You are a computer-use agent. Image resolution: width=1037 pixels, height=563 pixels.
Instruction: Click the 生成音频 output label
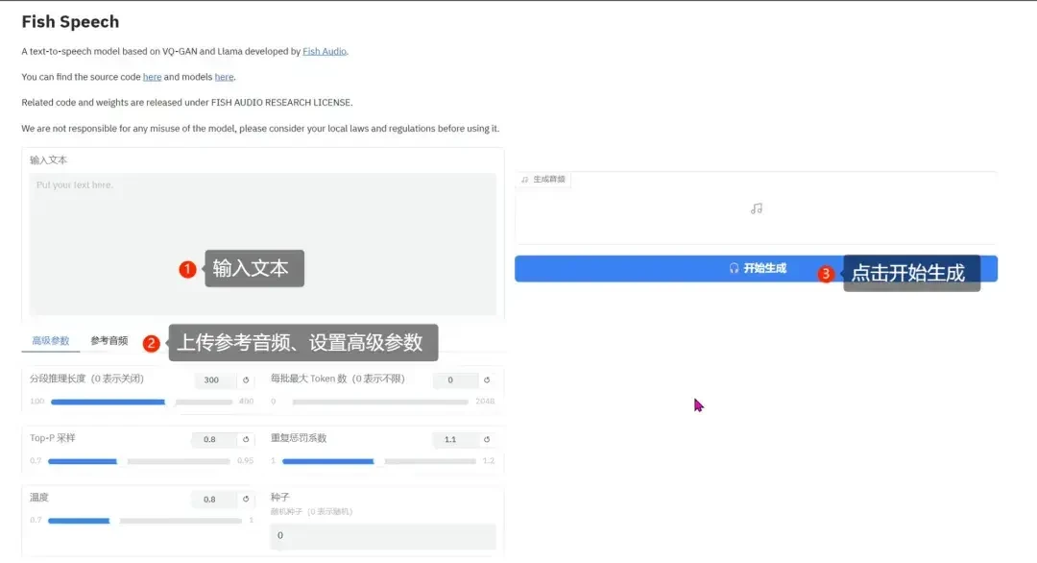pyautogui.click(x=543, y=180)
